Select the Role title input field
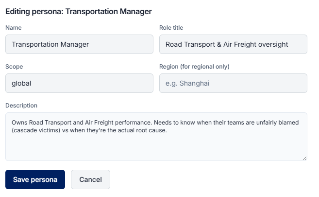This screenshot has width=319, height=197. coord(233,44)
